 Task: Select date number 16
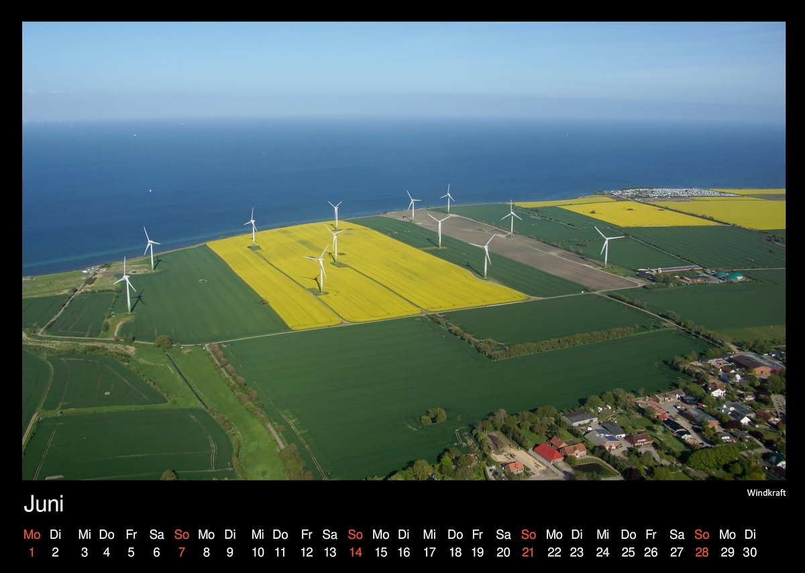point(404,552)
